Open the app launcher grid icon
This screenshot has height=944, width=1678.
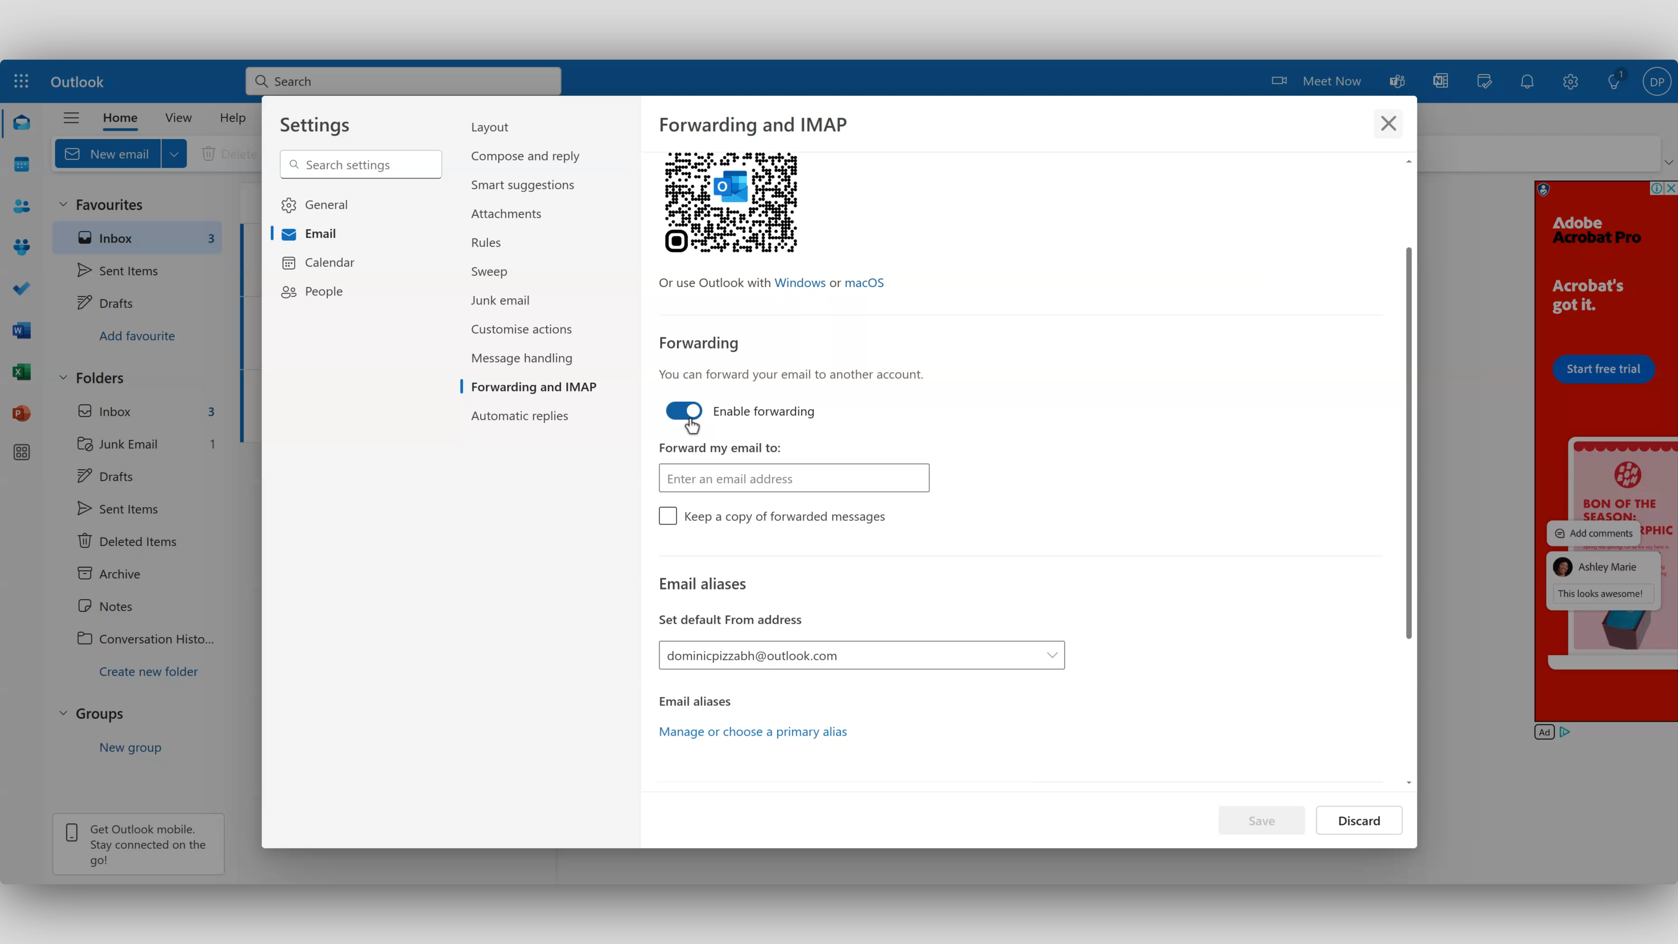pos(21,81)
